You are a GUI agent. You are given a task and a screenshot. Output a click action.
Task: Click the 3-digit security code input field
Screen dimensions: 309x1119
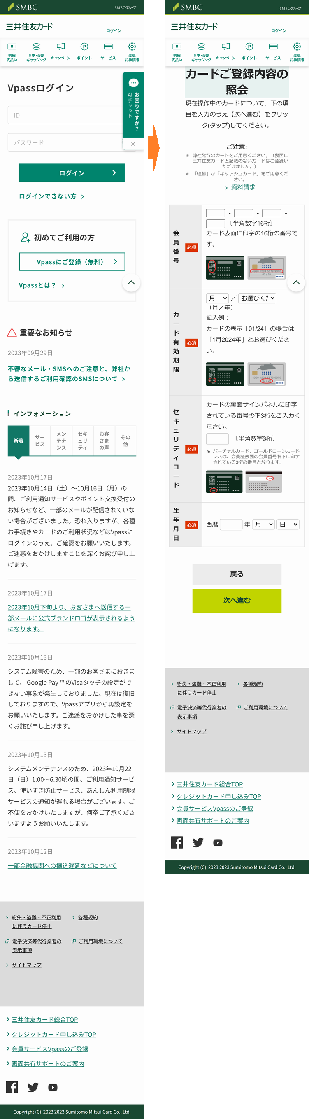click(217, 438)
